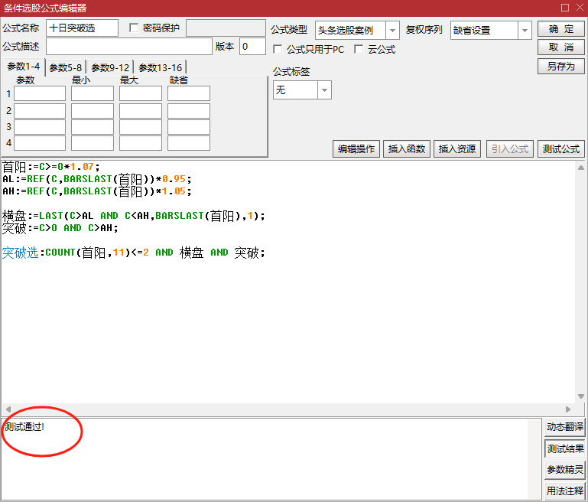Viewport: 588px width, 502px height.
Task: Click the 动态翻译 button
Action: click(x=565, y=427)
